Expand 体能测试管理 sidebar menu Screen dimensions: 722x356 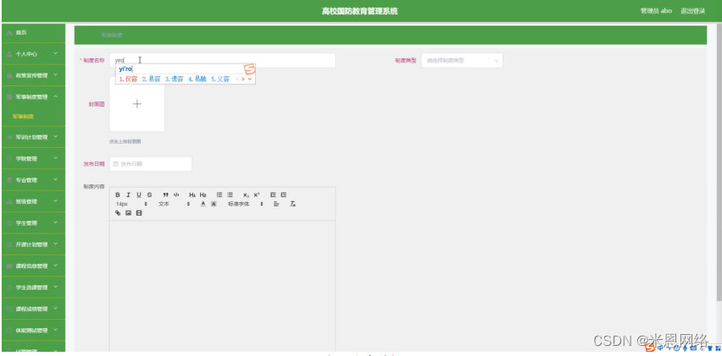(x=33, y=331)
